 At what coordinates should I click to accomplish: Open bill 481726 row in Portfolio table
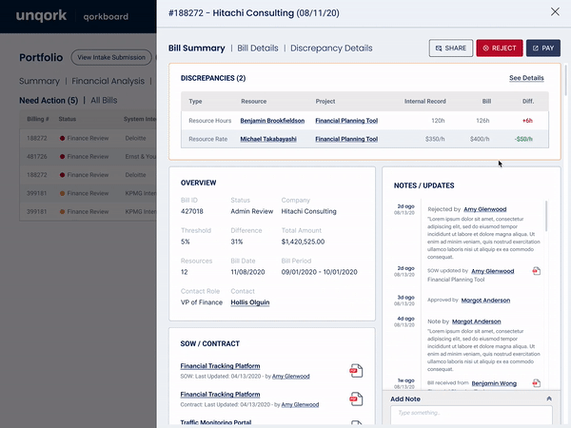pyautogui.click(x=88, y=157)
